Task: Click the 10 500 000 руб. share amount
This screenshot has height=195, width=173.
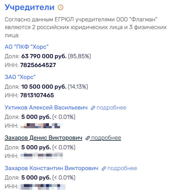Action: click(x=44, y=87)
